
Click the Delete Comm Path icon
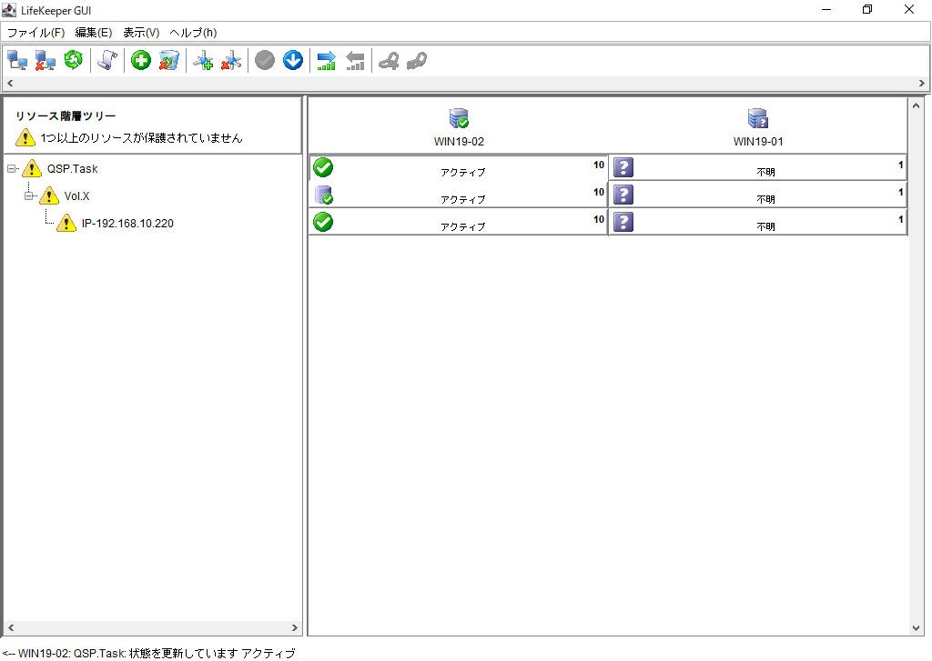click(x=231, y=61)
